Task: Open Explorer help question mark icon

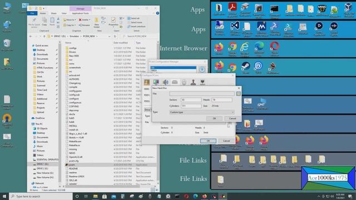Action: [157, 13]
